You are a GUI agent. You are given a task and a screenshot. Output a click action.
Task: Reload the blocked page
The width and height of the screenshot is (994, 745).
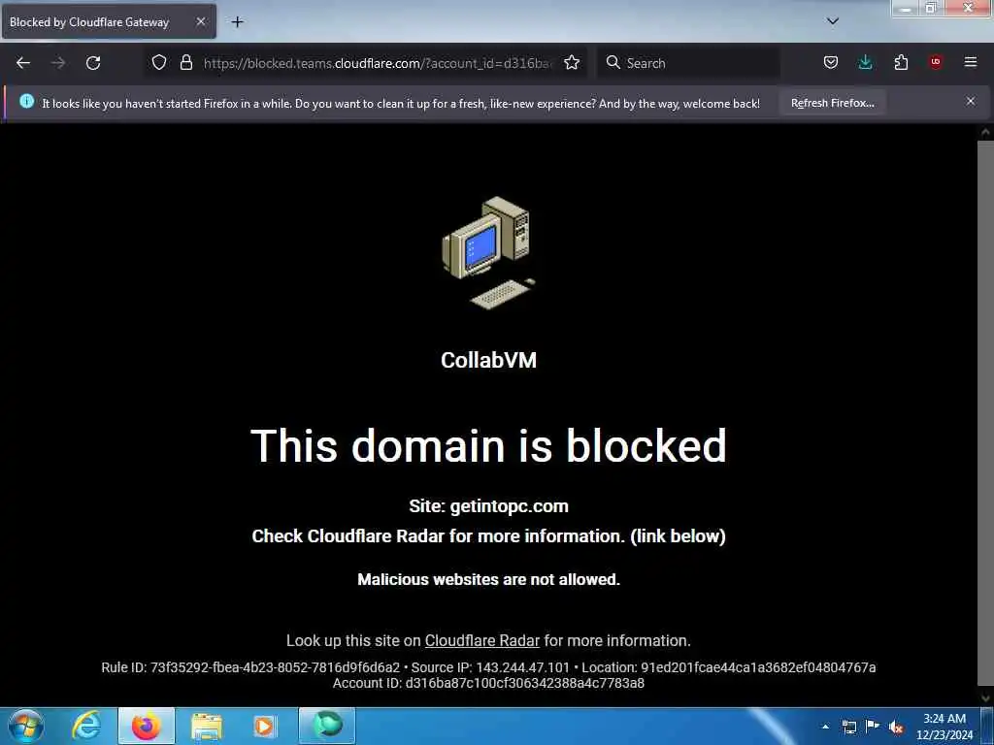(x=93, y=63)
